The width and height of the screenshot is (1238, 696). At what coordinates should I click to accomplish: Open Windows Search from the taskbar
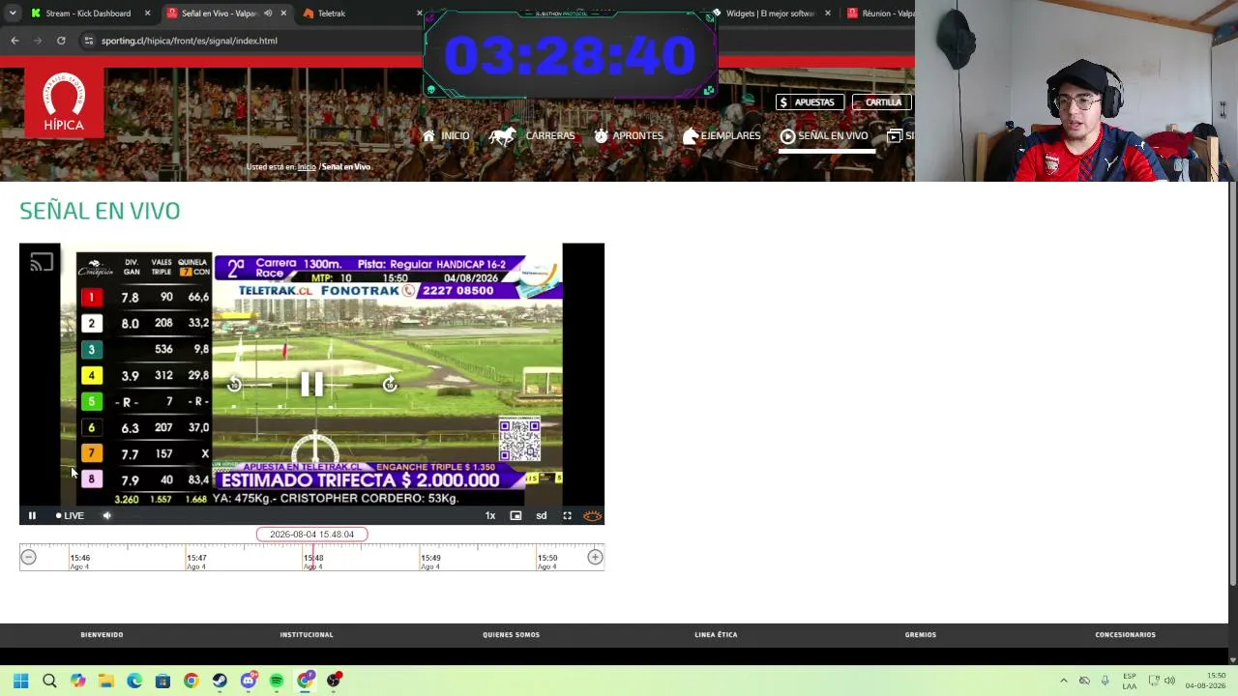click(x=49, y=681)
